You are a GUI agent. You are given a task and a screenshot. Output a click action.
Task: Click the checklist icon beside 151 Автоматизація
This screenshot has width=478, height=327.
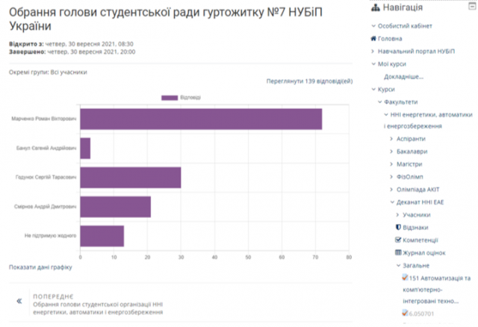click(x=405, y=278)
